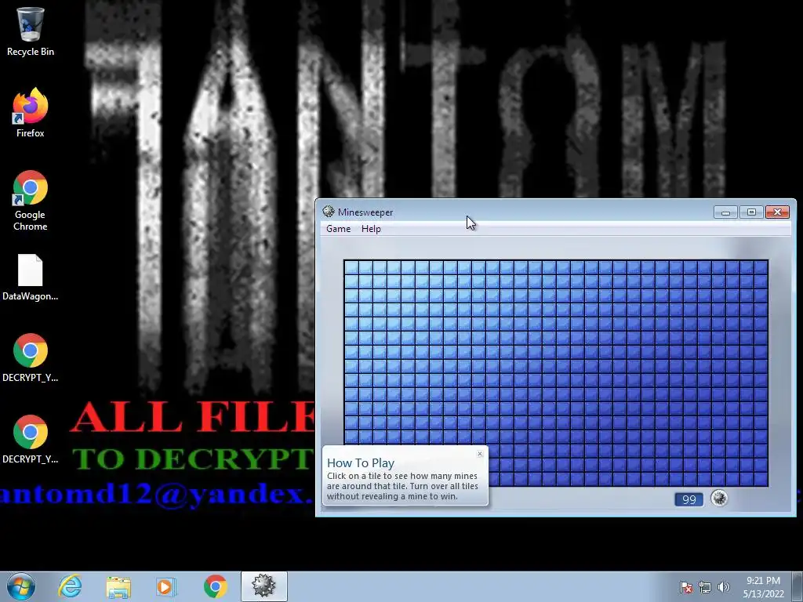Click the top-left tile of the minefield
The height and width of the screenshot is (602, 803).
(351, 267)
